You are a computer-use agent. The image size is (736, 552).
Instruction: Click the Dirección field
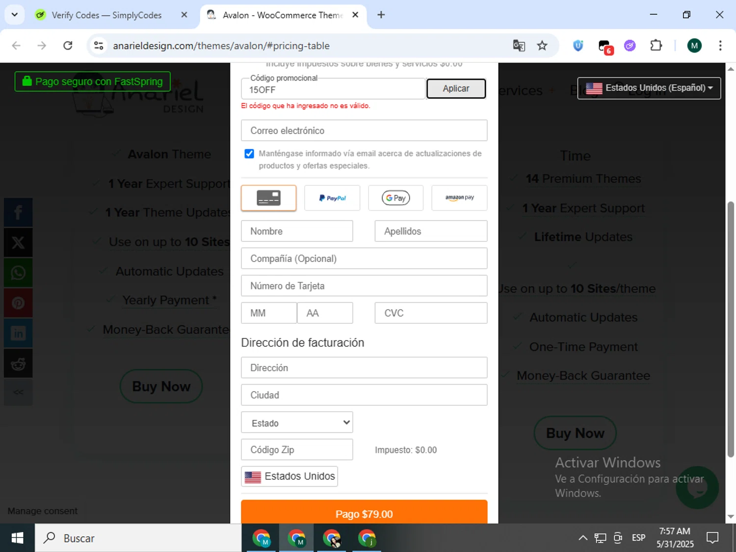click(364, 368)
